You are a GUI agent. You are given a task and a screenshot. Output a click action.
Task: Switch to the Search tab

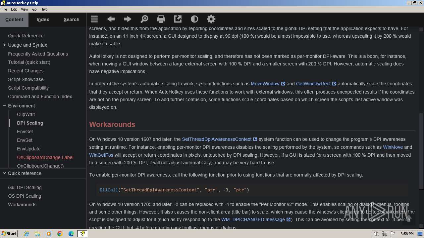point(72,20)
